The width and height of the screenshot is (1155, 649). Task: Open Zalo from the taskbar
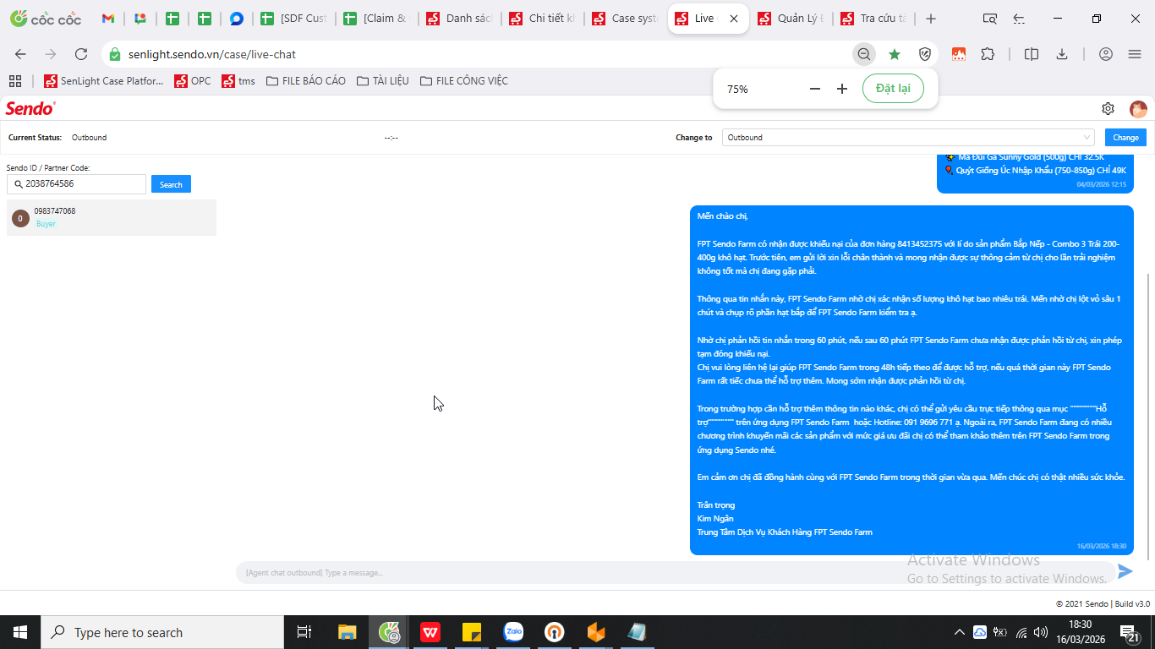[x=513, y=632]
